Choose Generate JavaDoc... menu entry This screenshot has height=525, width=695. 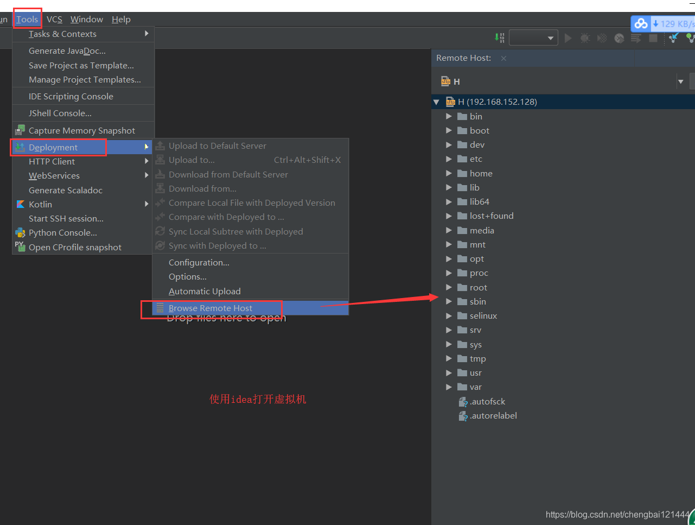[x=83, y=50]
